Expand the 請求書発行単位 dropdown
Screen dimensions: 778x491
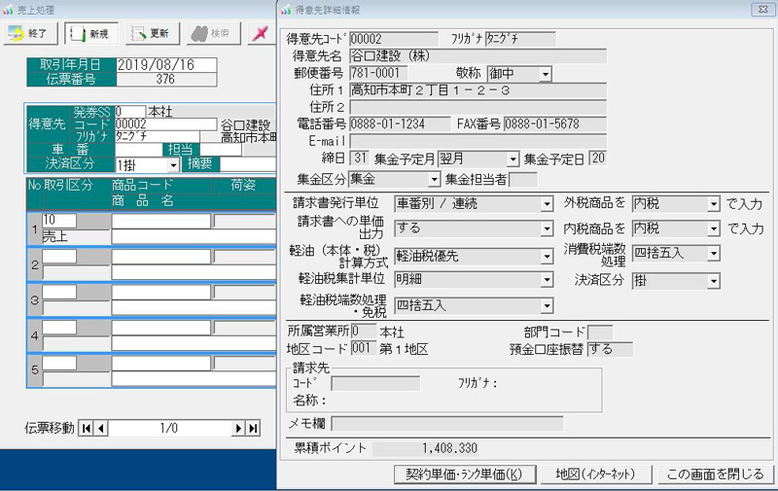click(548, 204)
